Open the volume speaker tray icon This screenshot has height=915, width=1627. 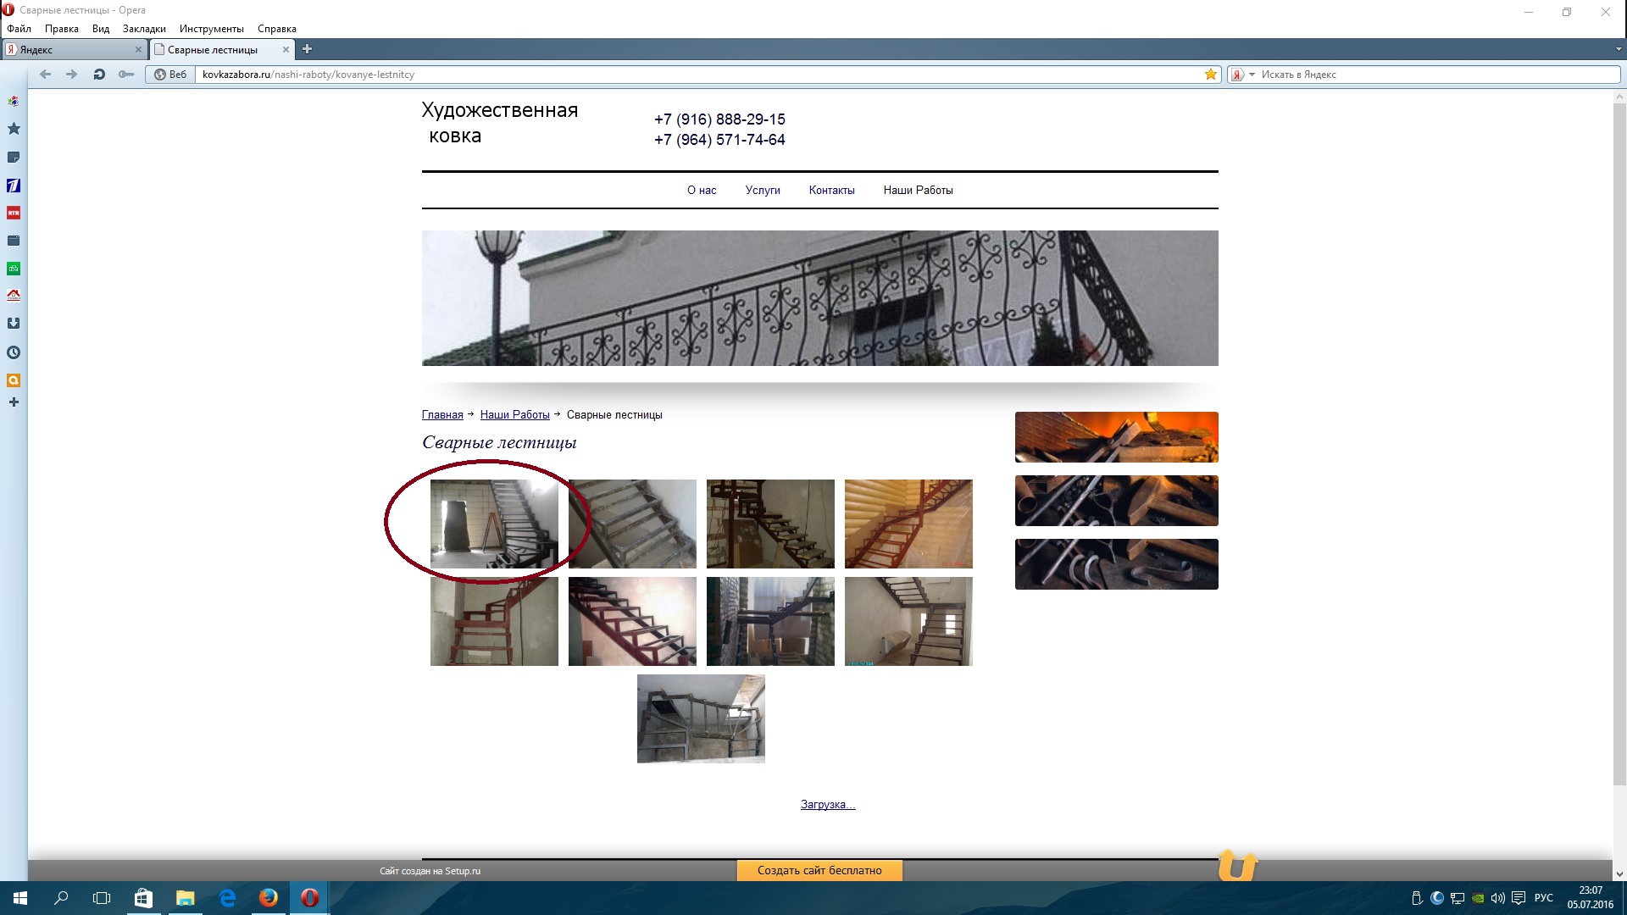(x=1498, y=898)
